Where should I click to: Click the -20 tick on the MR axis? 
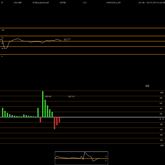(161, 124)
